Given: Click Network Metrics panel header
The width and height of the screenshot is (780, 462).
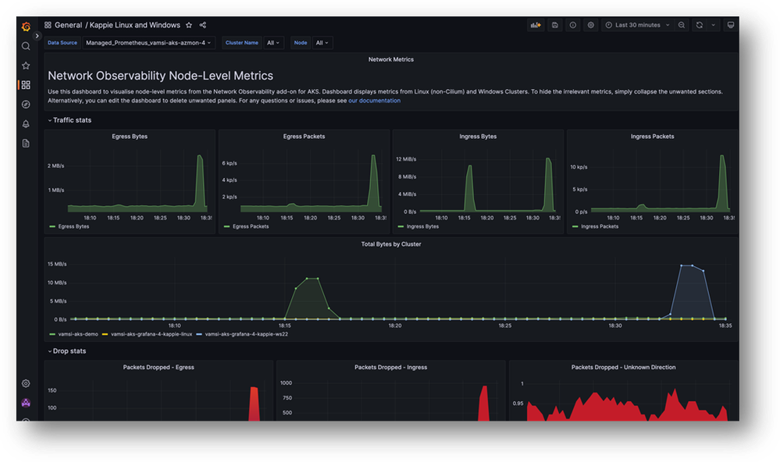Looking at the screenshot, I should point(391,59).
